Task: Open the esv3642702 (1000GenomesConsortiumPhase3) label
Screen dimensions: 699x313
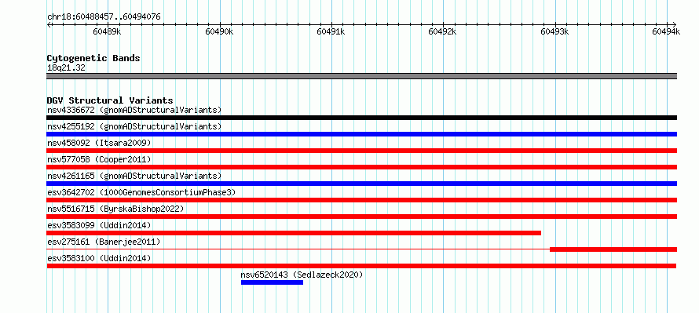Action: tap(141, 192)
